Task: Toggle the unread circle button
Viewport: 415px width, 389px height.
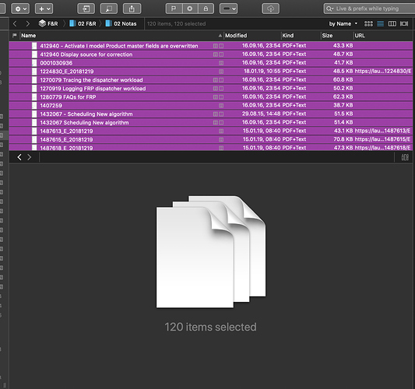Action: [190, 9]
